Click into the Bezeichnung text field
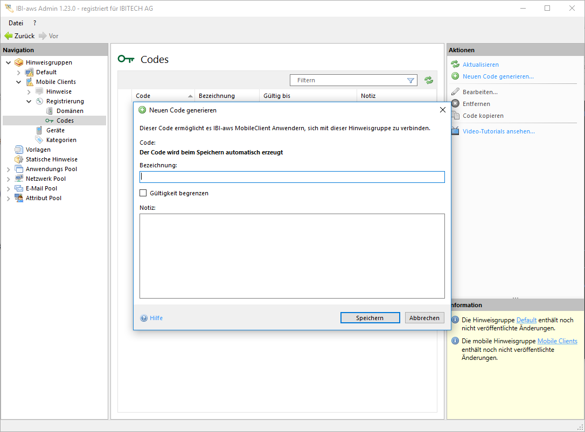 292,177
